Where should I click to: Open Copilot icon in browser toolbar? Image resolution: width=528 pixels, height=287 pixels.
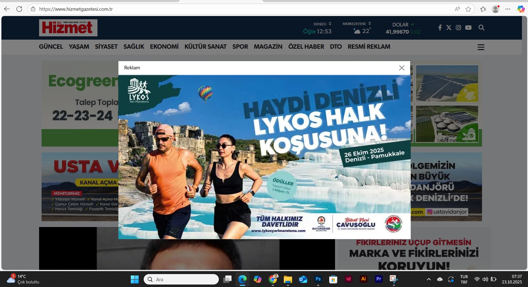[x=521, y=9]
